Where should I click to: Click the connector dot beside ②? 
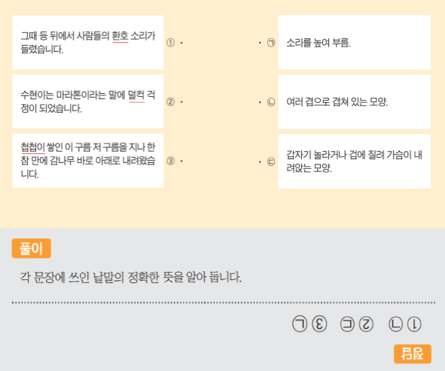point(181,102)
